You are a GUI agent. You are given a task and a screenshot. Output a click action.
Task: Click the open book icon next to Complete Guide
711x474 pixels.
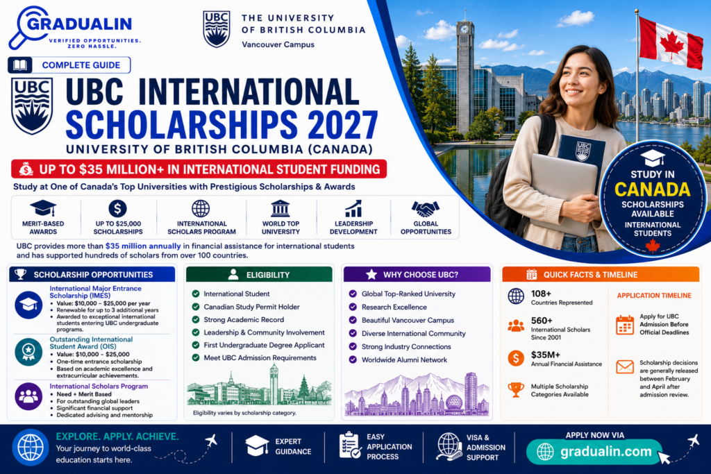point(20,65)
